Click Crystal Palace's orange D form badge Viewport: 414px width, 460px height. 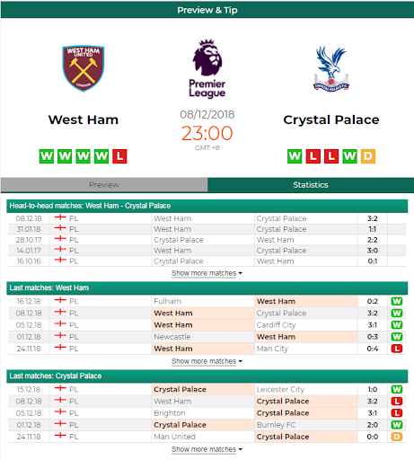(368, 156)
